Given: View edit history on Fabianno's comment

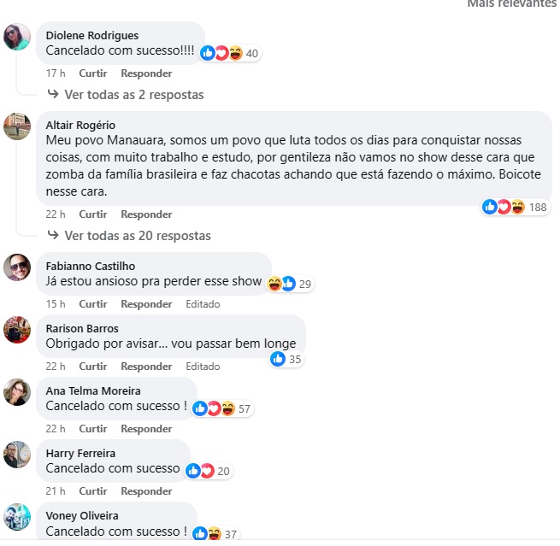Looking at the screenshot, I should click(x=203, y=304).
